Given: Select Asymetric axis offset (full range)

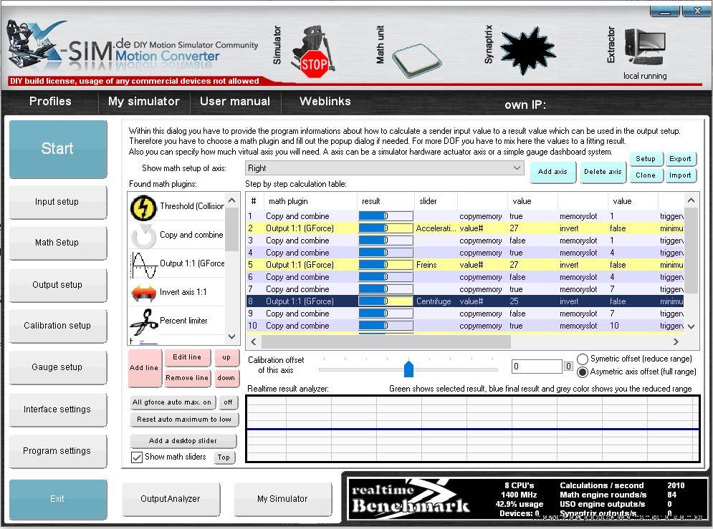Looking at the screenshot, I should [583, 372].
